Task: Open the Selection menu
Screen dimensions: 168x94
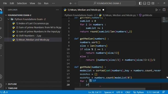Action: pos(22,3)
